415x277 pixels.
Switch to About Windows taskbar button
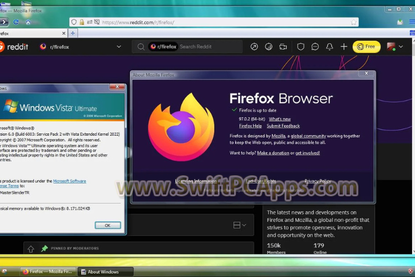coord(105,272)
